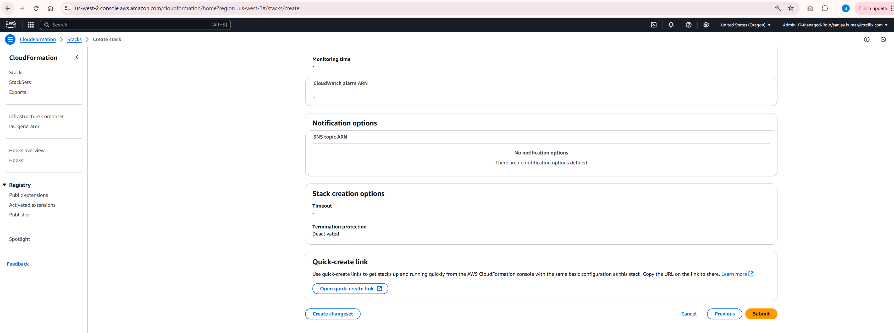Open Infrastructure Composer from the sidebar
894x333 pixels.
coord(36,116)
